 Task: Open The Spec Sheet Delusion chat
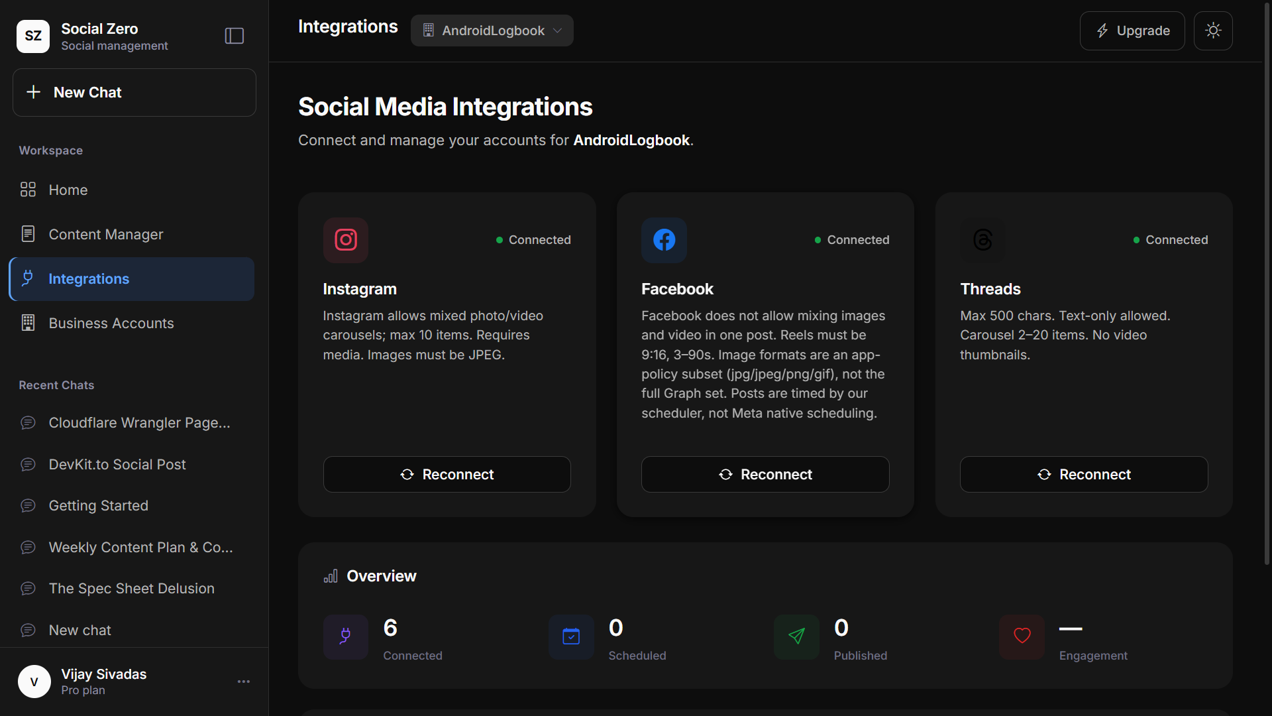[132, 589]
